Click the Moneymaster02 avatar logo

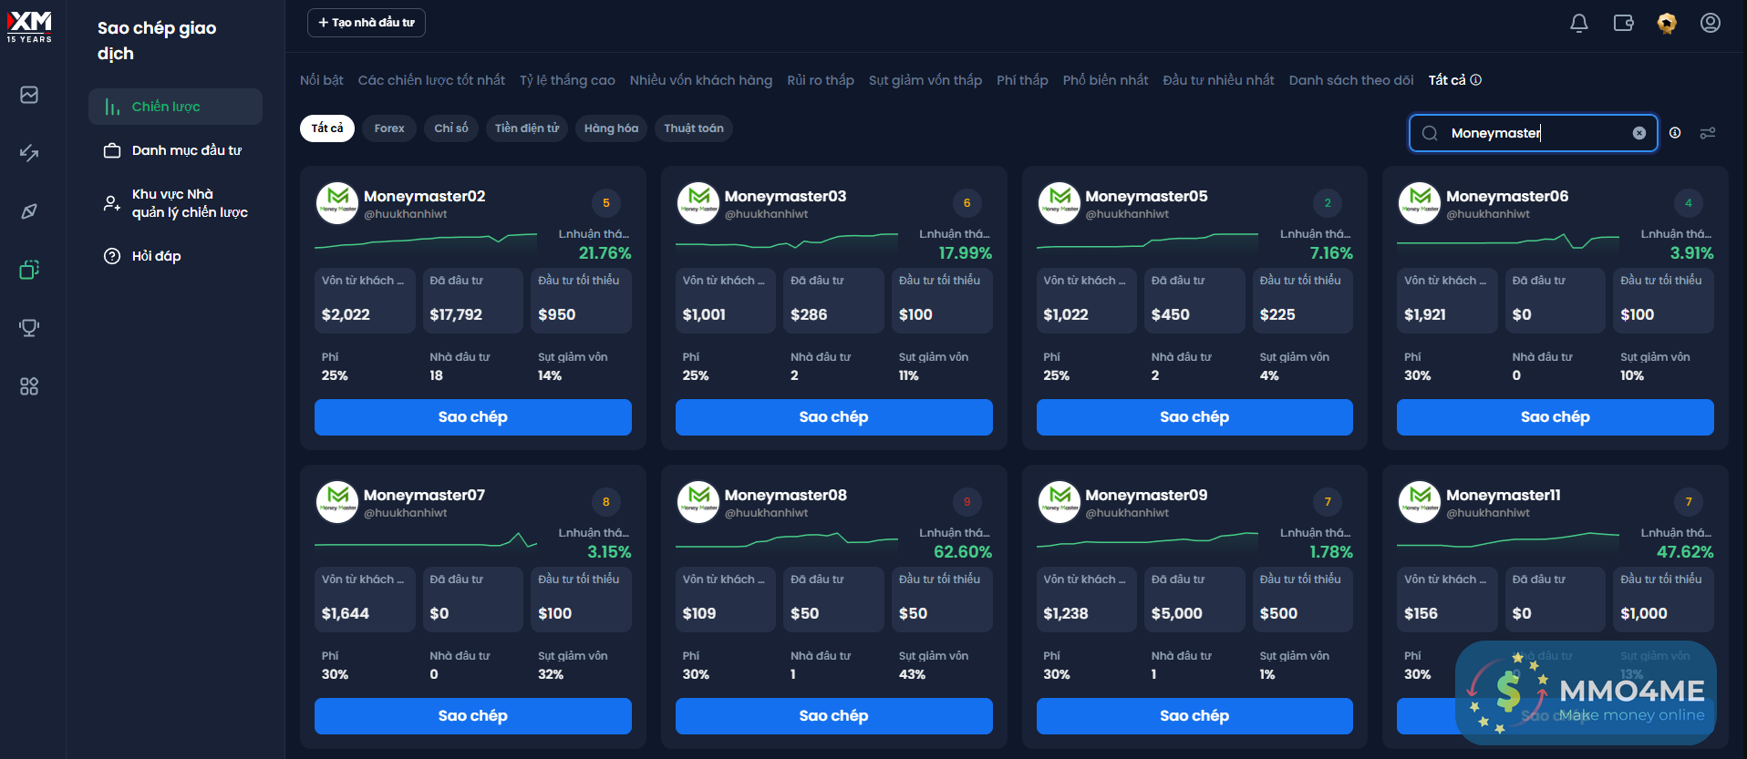pyautogui.click(x=337, y=203)
